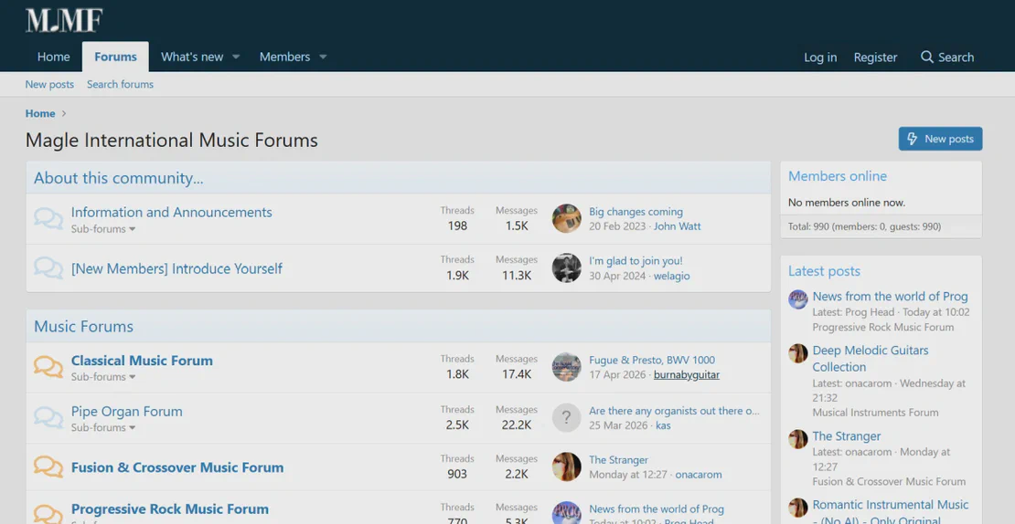Open Are there any organists out there thread
The image size is (1015, 524).
[x=674, y=410]
